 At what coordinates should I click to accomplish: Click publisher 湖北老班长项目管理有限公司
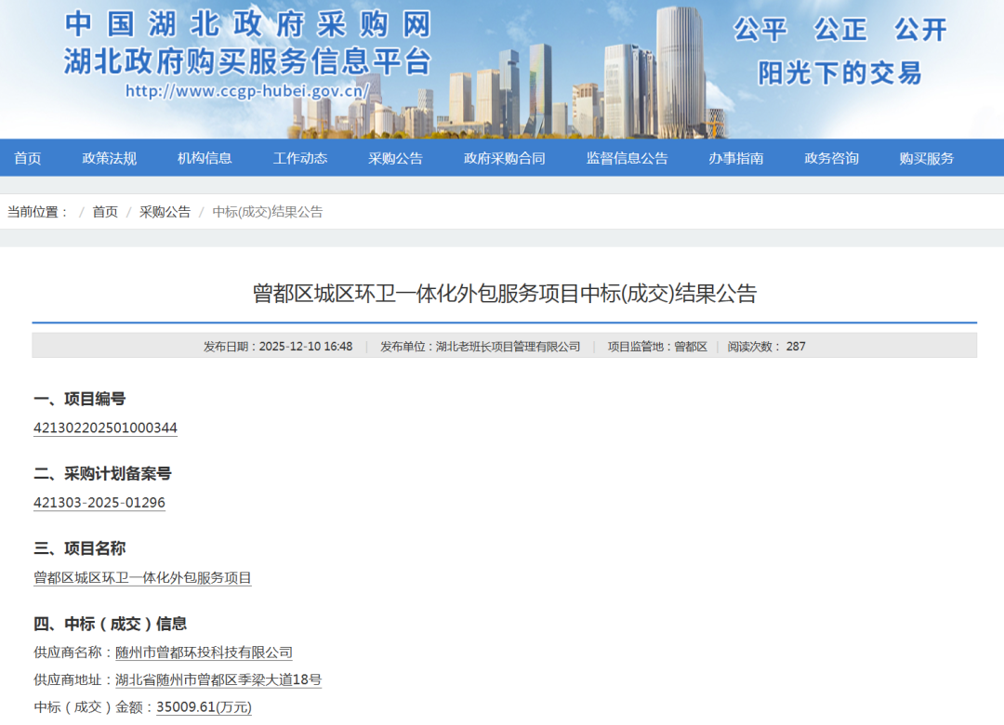point(508,347)
